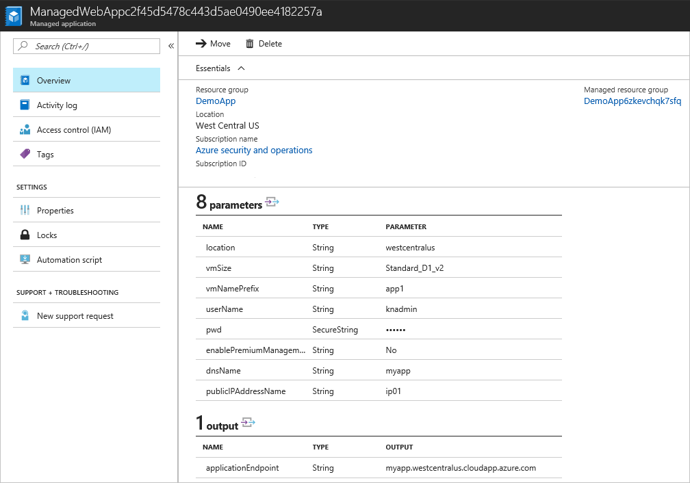This screenshot has height=483, width=690.
Task: Open the Activity log menu item
Action: [57, 105]
